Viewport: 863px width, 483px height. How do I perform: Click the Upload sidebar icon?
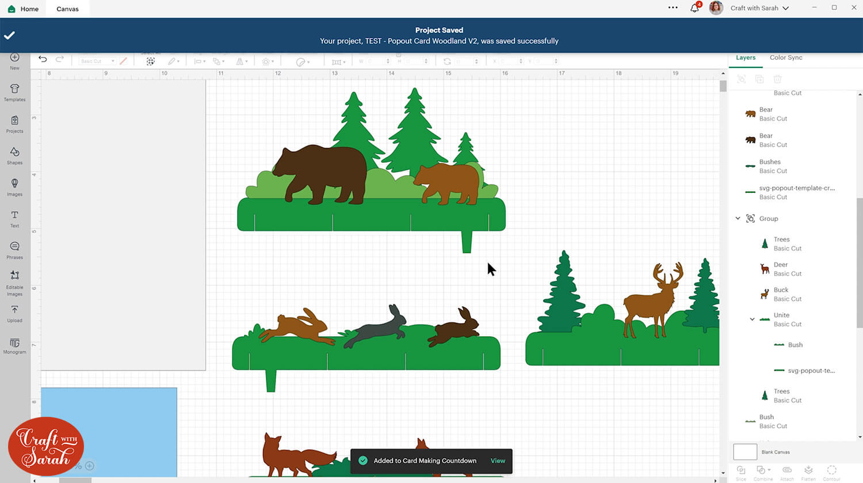[15, 314]
